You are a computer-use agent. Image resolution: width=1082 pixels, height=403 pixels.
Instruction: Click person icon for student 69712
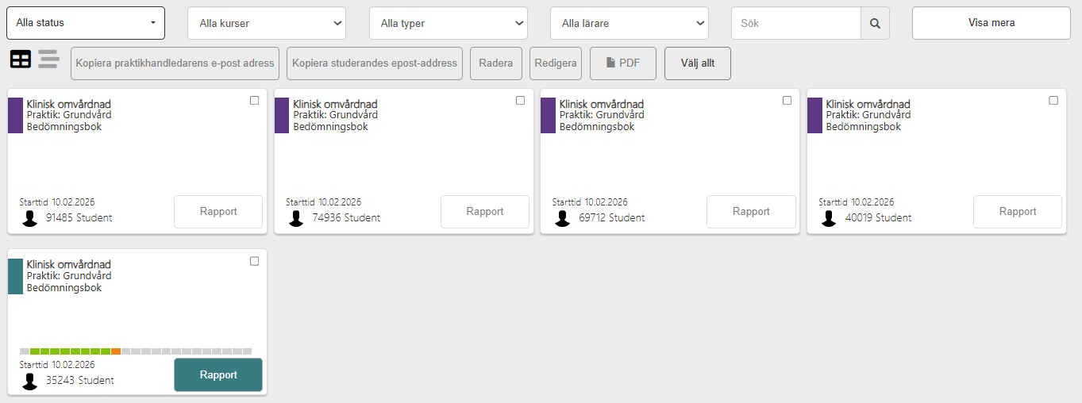(x=563, y=218)
